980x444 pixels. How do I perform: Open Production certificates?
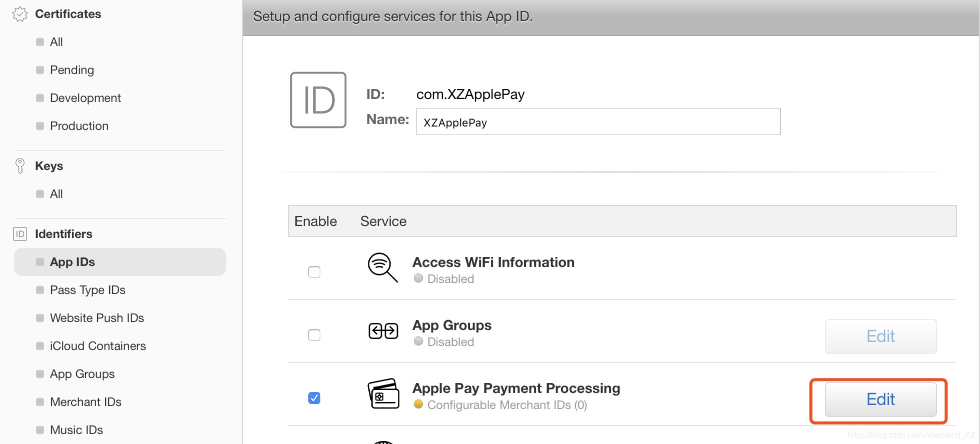point(79,126)
